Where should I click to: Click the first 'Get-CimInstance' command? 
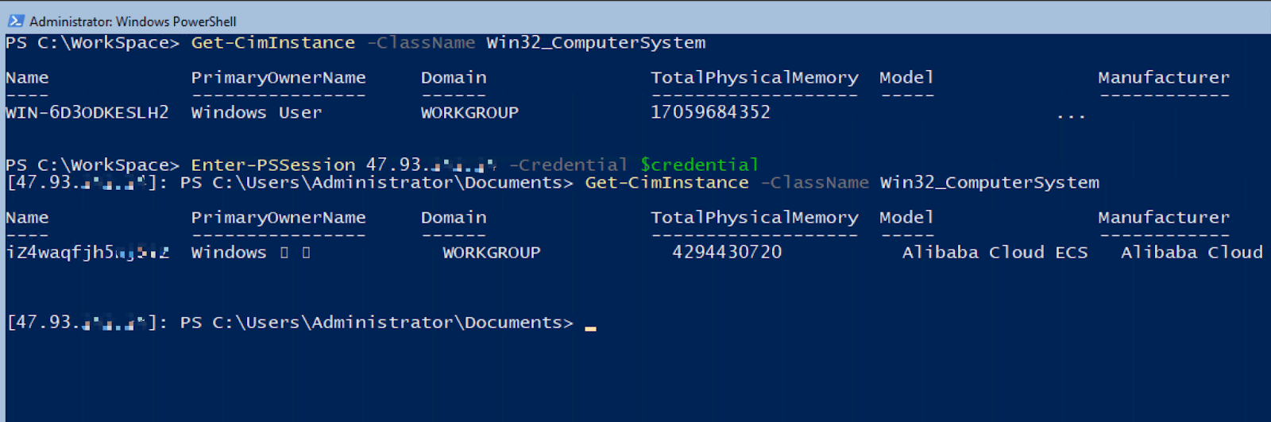(272, 43)
